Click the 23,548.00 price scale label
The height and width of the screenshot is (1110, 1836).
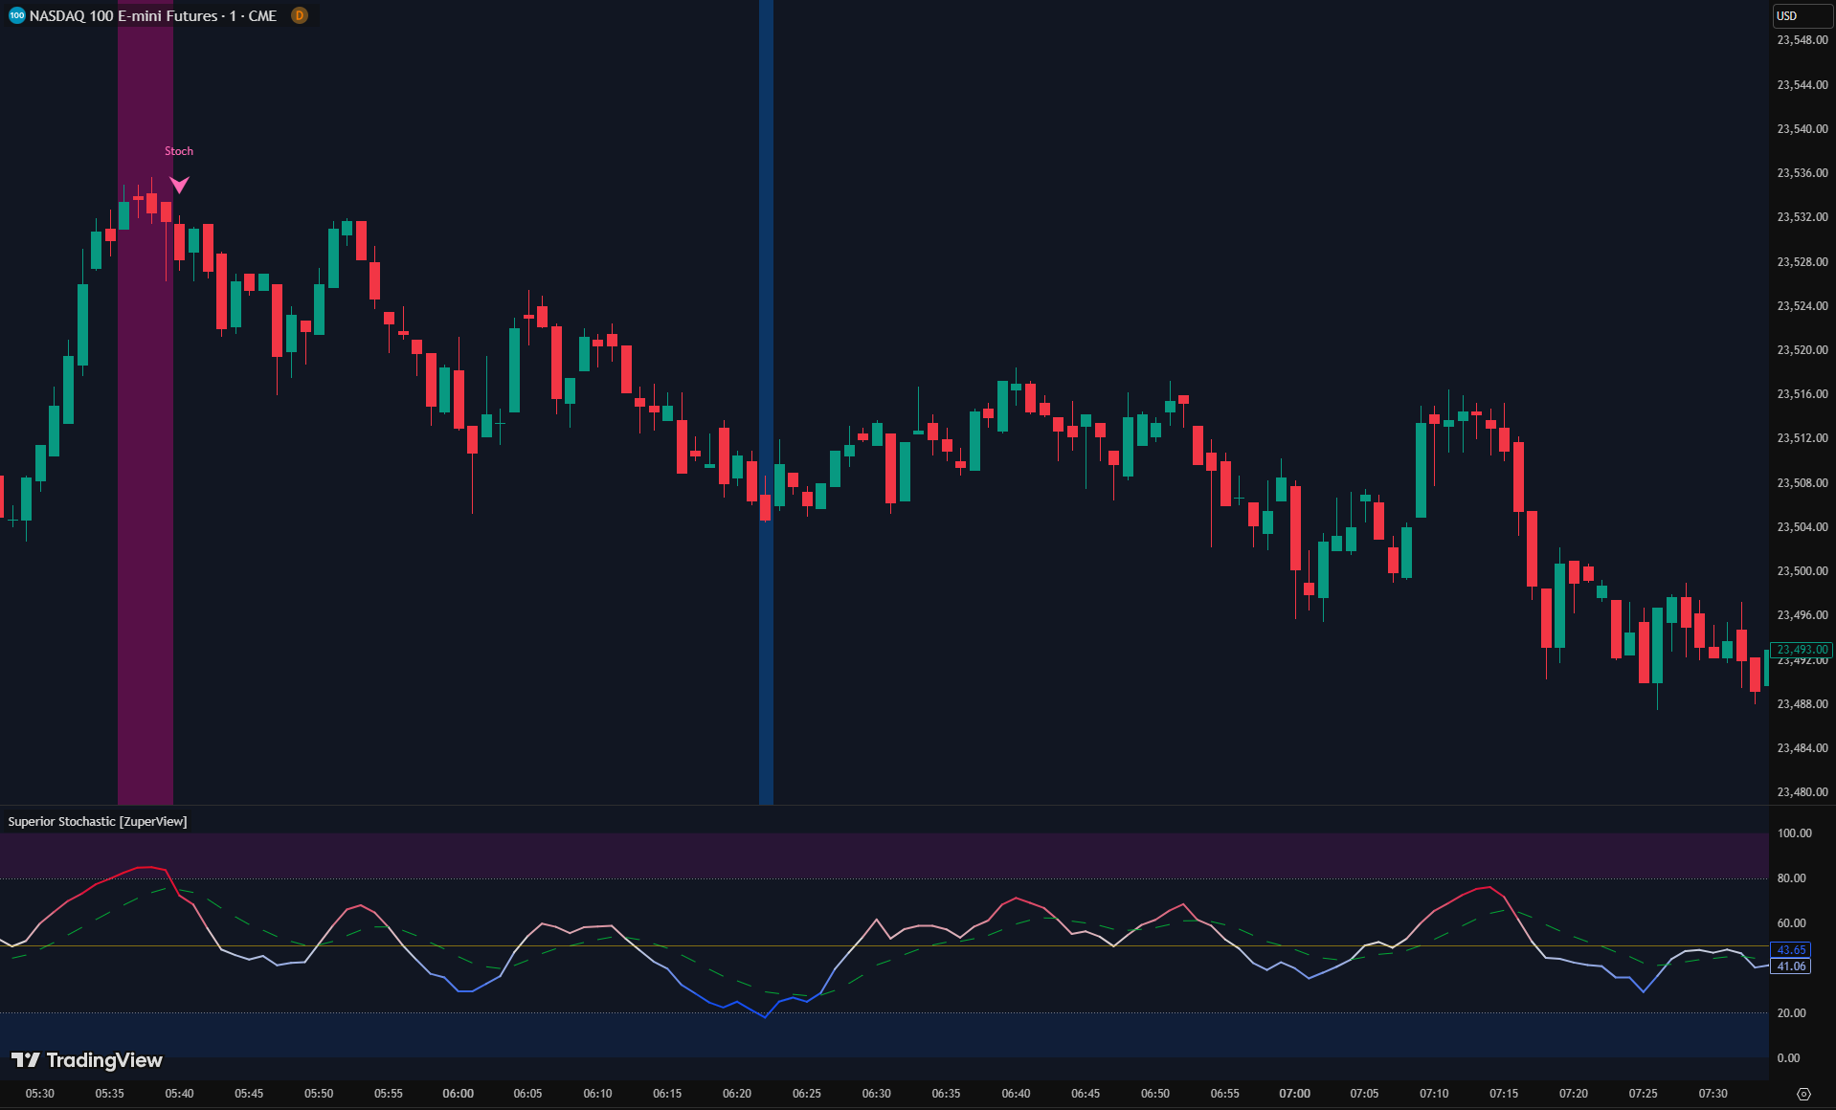pyautogui.click(x=1802, y=40)
